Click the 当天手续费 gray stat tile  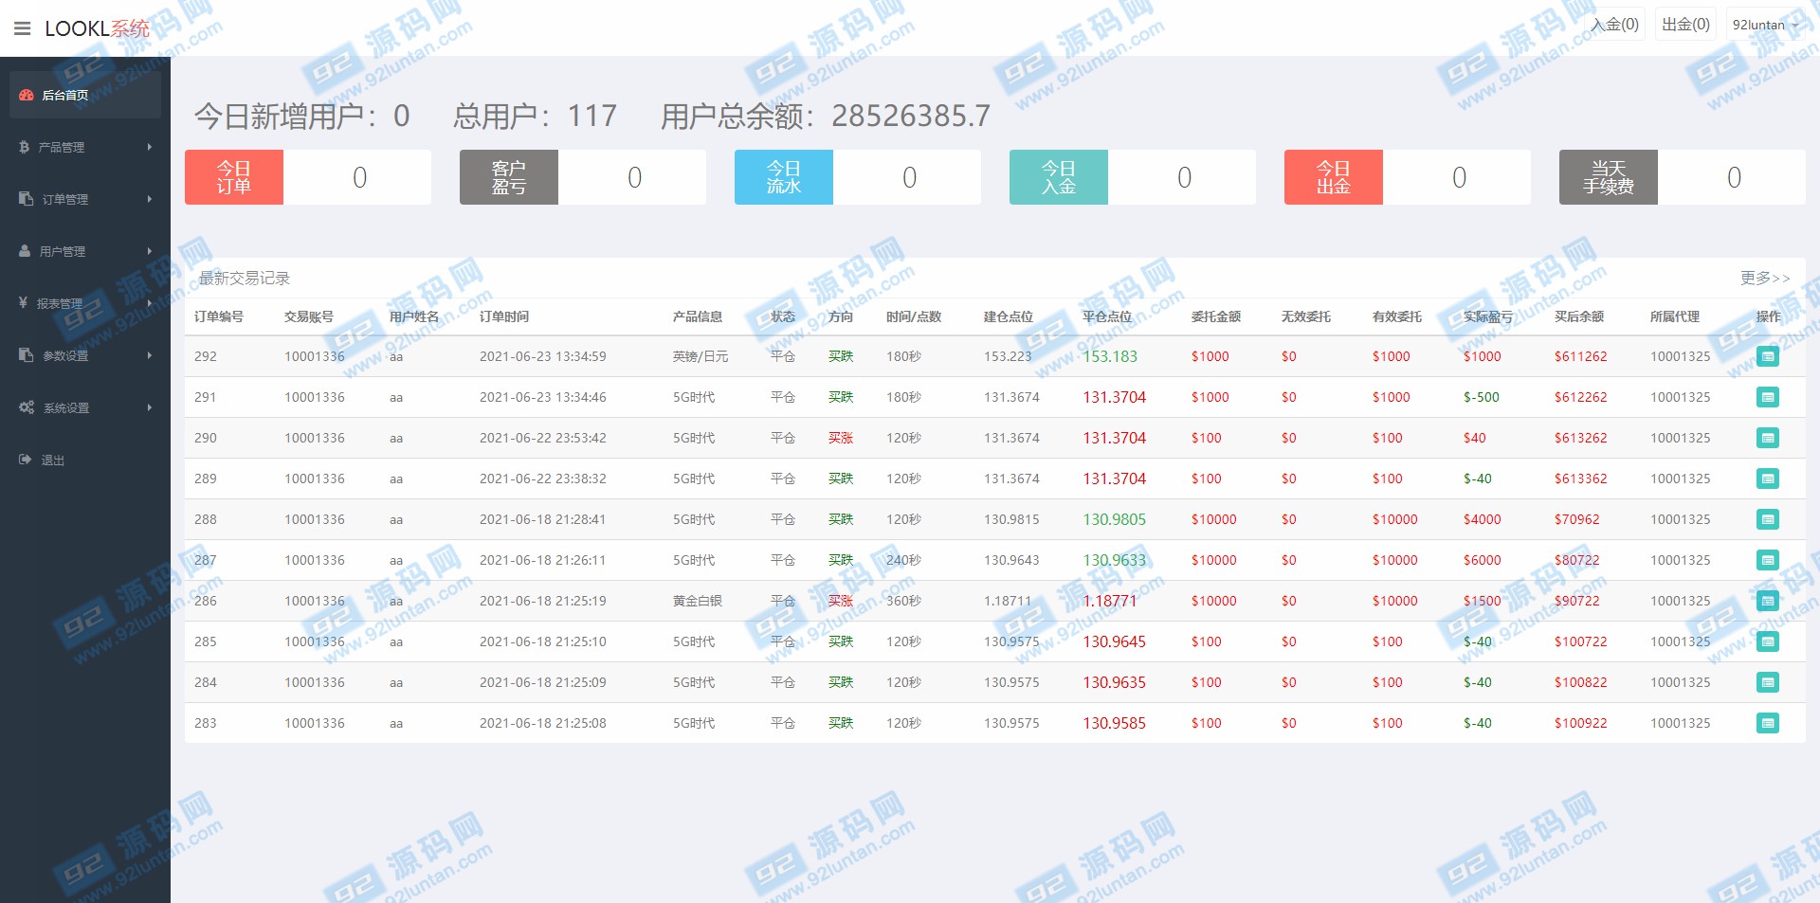(1609, 177)
